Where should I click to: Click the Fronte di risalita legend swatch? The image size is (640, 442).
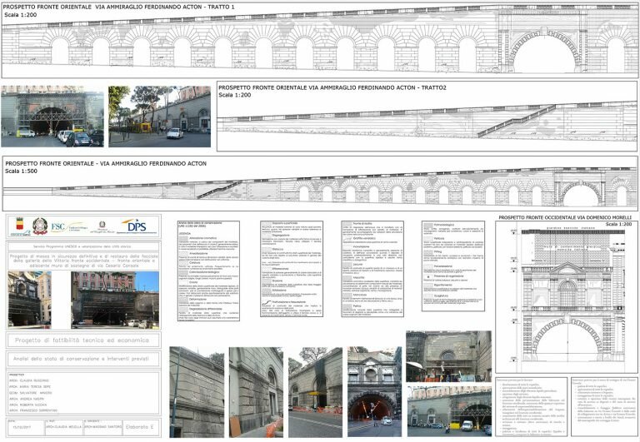[x=346, y=223]
